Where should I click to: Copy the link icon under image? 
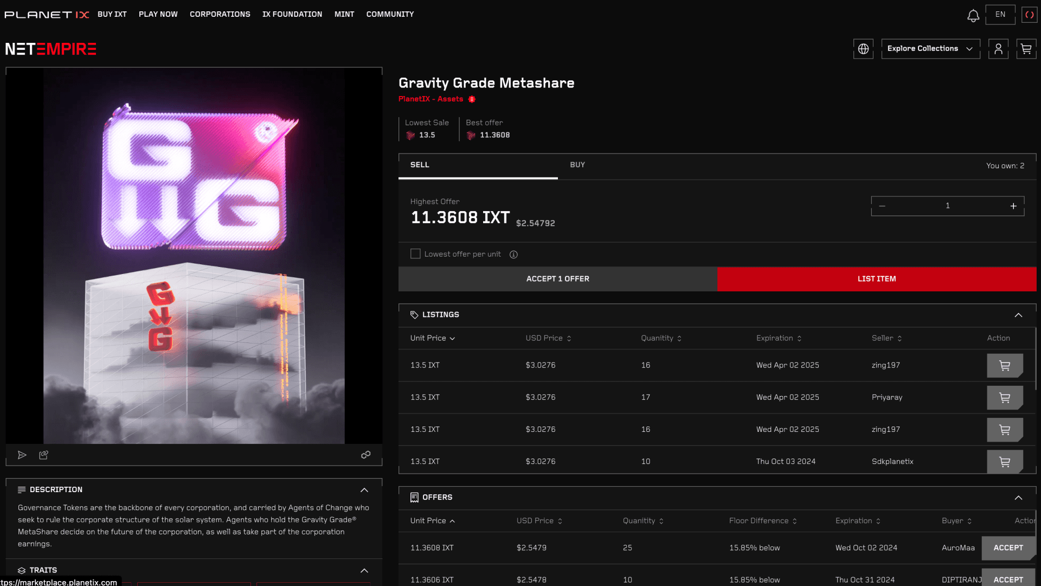[x=366, y=455]
